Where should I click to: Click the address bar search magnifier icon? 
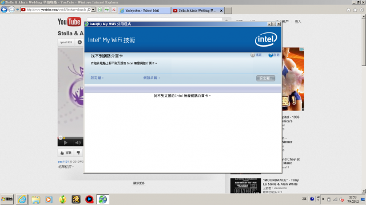[89, 10]
